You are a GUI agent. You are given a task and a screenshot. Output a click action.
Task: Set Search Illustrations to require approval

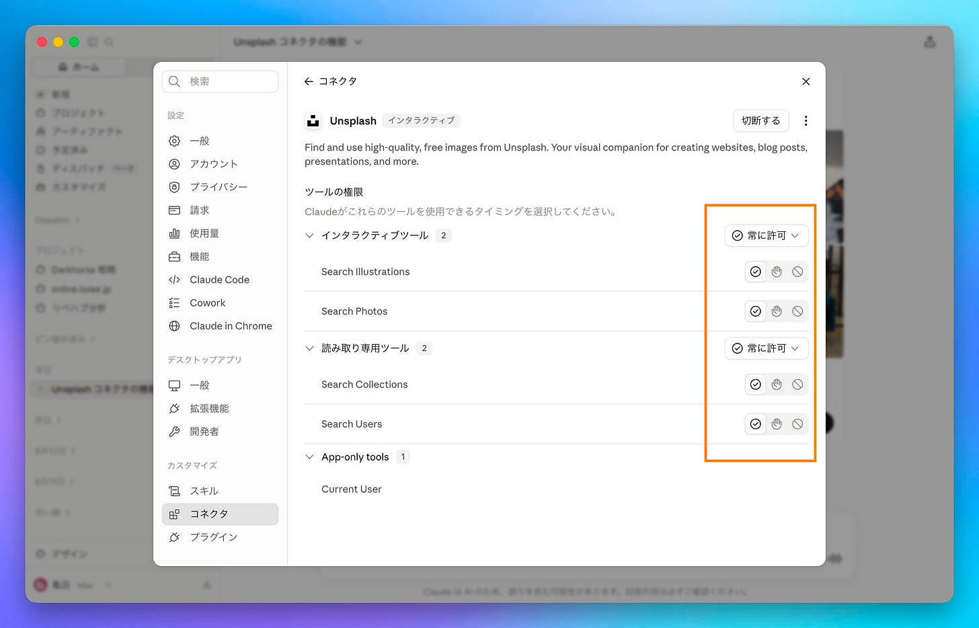(x=777, y=272)
